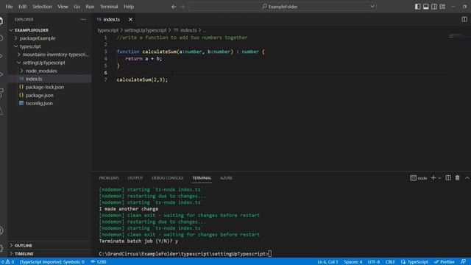Select index.ts in the explorer
This screenshot has width=471, height=265.
[x=34, y=79]
